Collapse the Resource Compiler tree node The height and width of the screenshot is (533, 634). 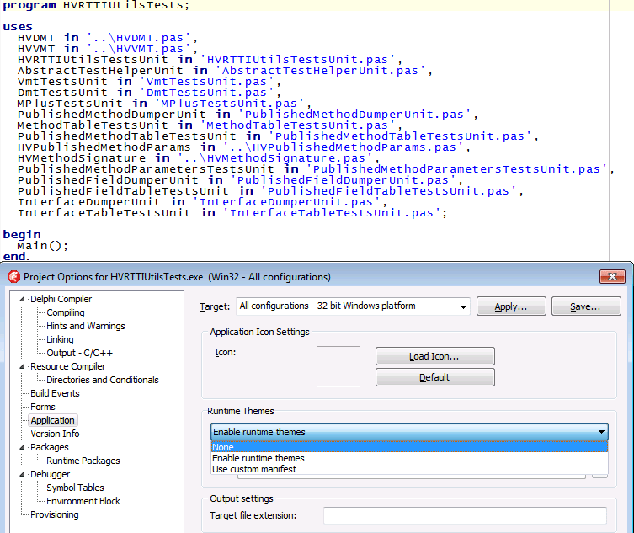coord(23,367)
